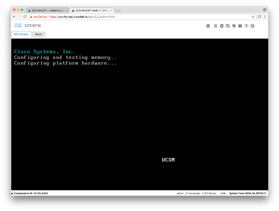Select the Rack KVM browser tab
279x211 pixels.
(x=91, y=10)
